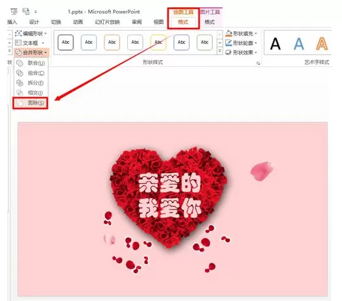Click shape styles gallery down arrow

(x=219, y=43)
